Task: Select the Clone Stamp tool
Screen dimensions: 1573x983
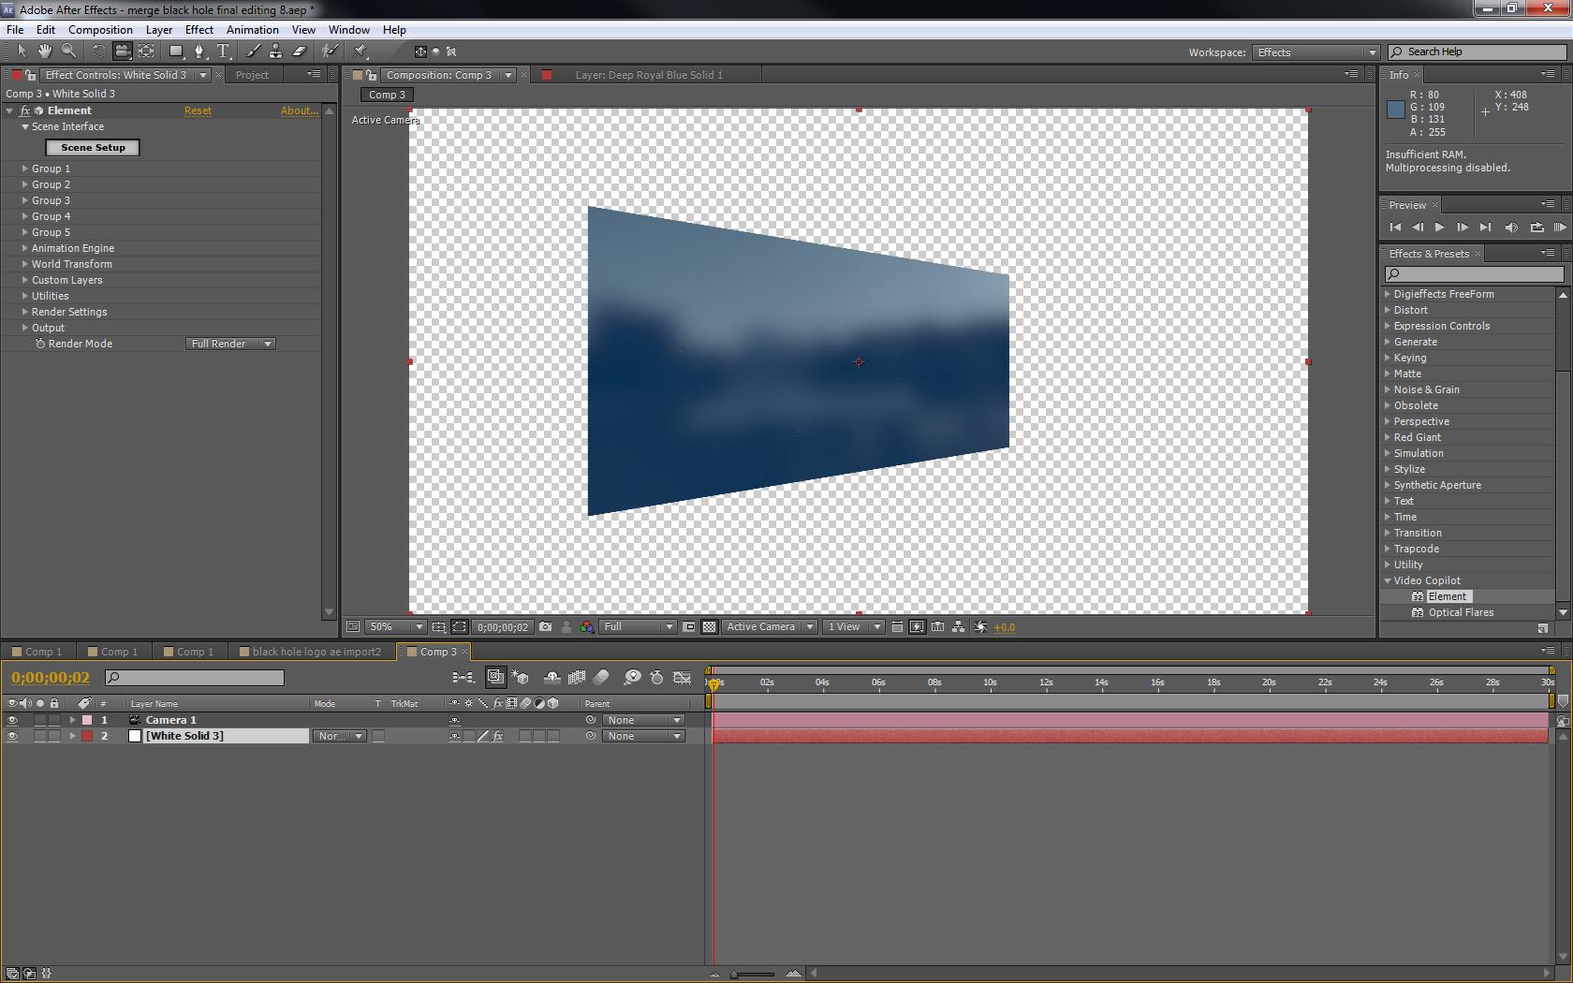Action: pos(275,51)
